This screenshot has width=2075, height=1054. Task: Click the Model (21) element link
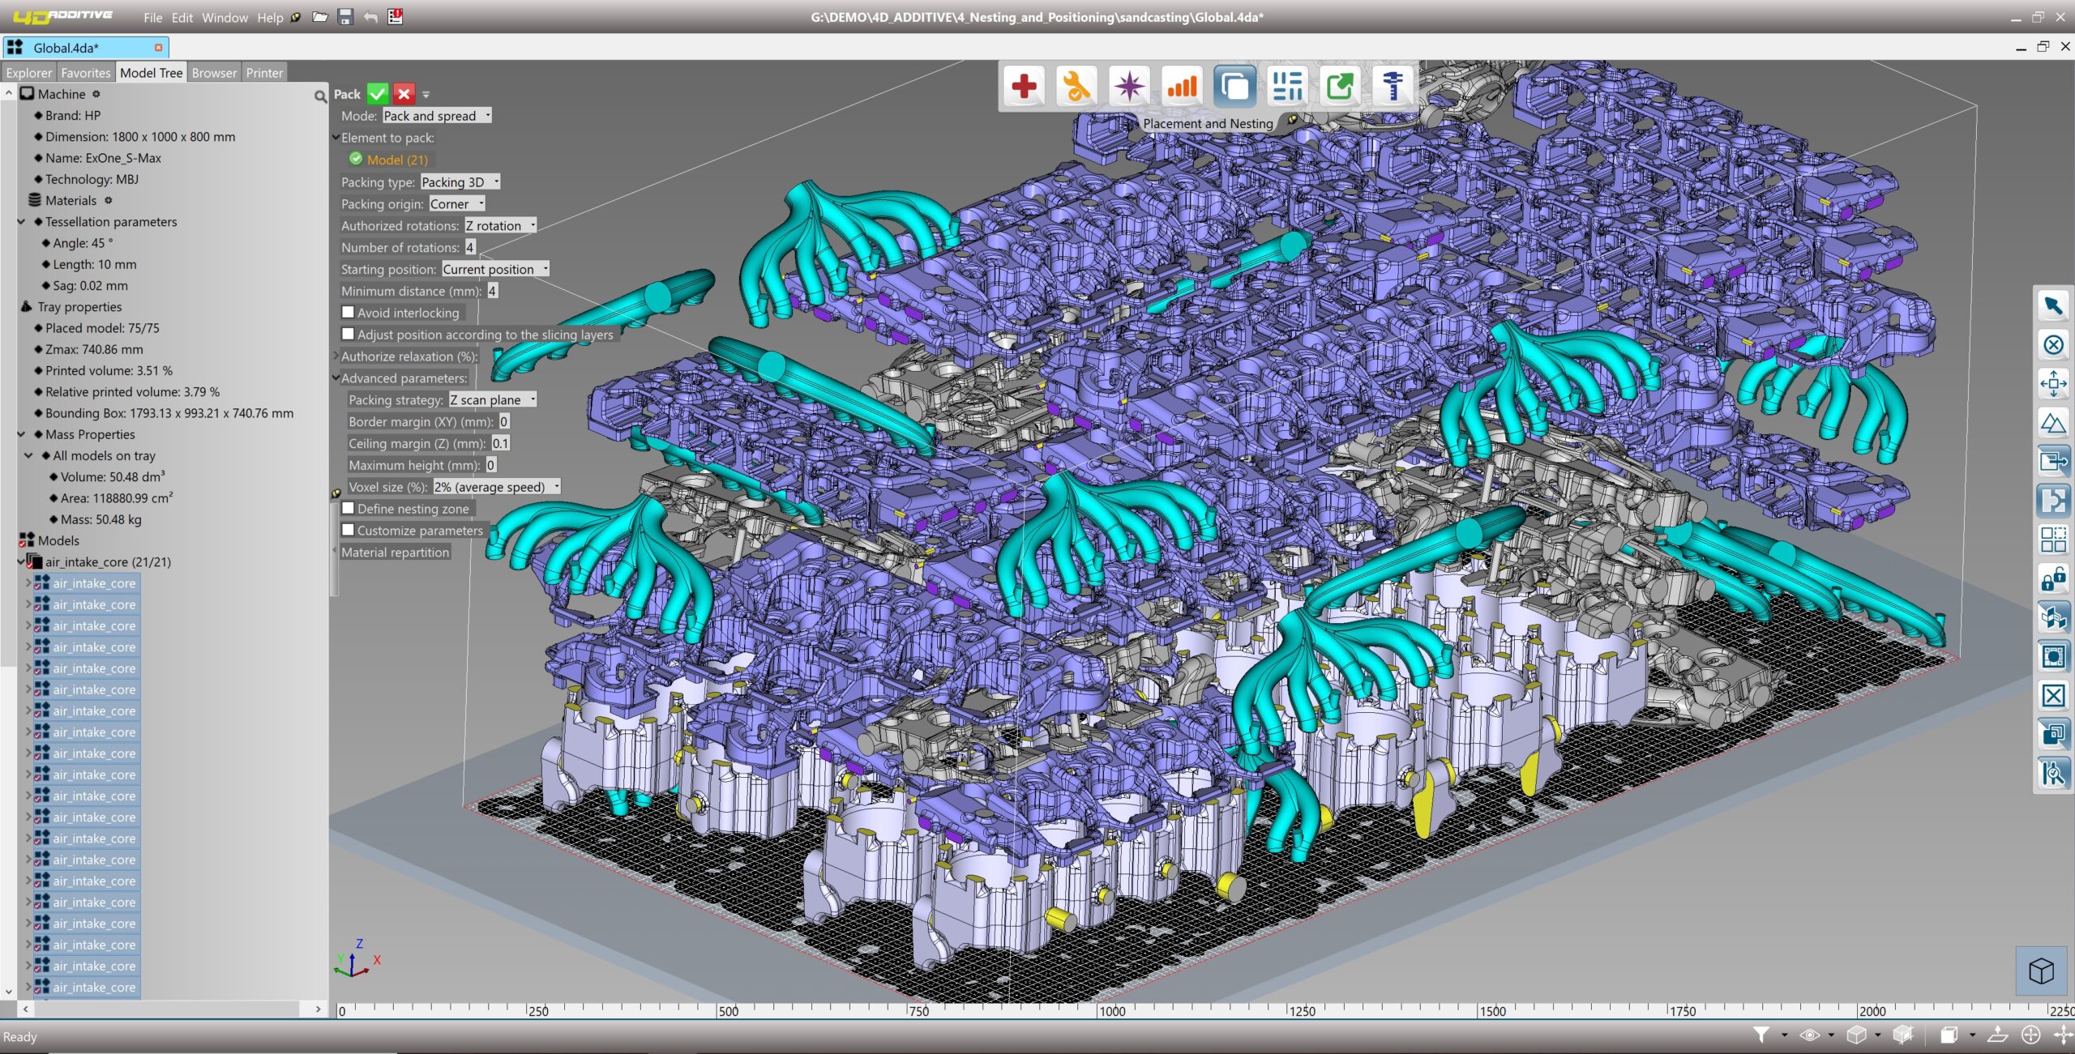[x=396, y=160]
